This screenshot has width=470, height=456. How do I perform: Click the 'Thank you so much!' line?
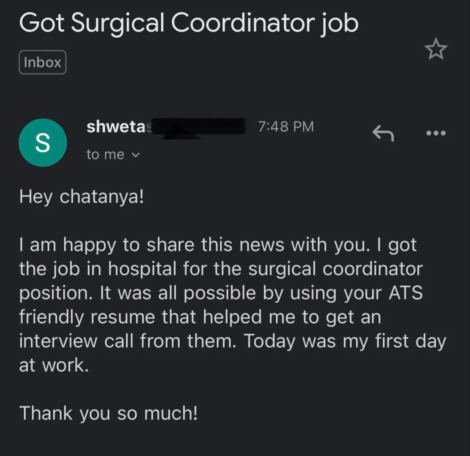(x=109, y=413)
